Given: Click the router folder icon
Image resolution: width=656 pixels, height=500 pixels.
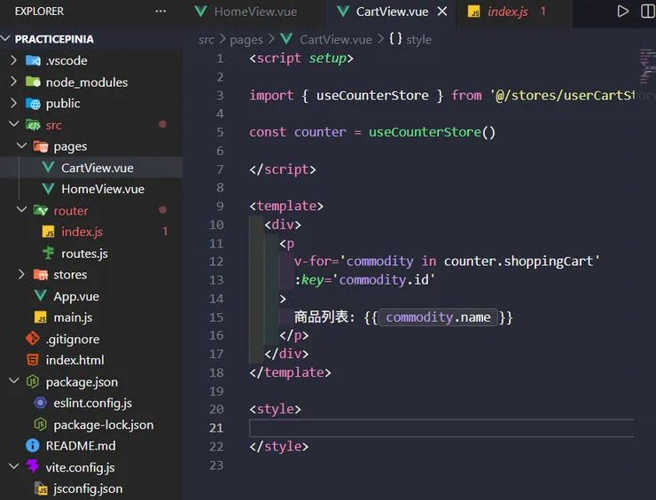Looking at the screenshot, I should (41, 210).
